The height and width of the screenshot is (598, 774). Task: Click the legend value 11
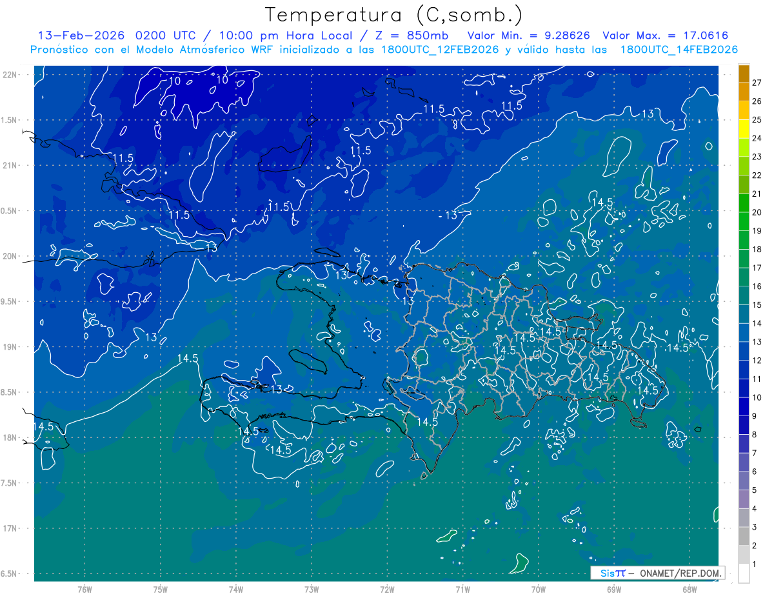[x=757, y=379]
